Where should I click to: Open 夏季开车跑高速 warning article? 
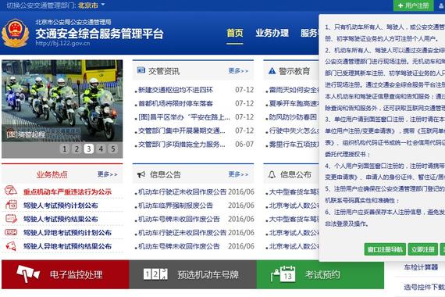coord(294,104)
